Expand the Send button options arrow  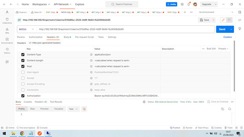click(231, 29)
